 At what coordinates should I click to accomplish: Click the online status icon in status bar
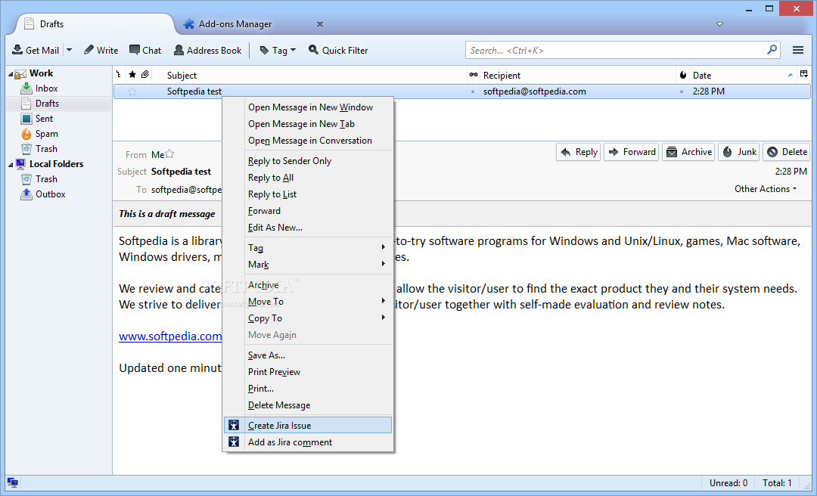(x=13, y=483)
